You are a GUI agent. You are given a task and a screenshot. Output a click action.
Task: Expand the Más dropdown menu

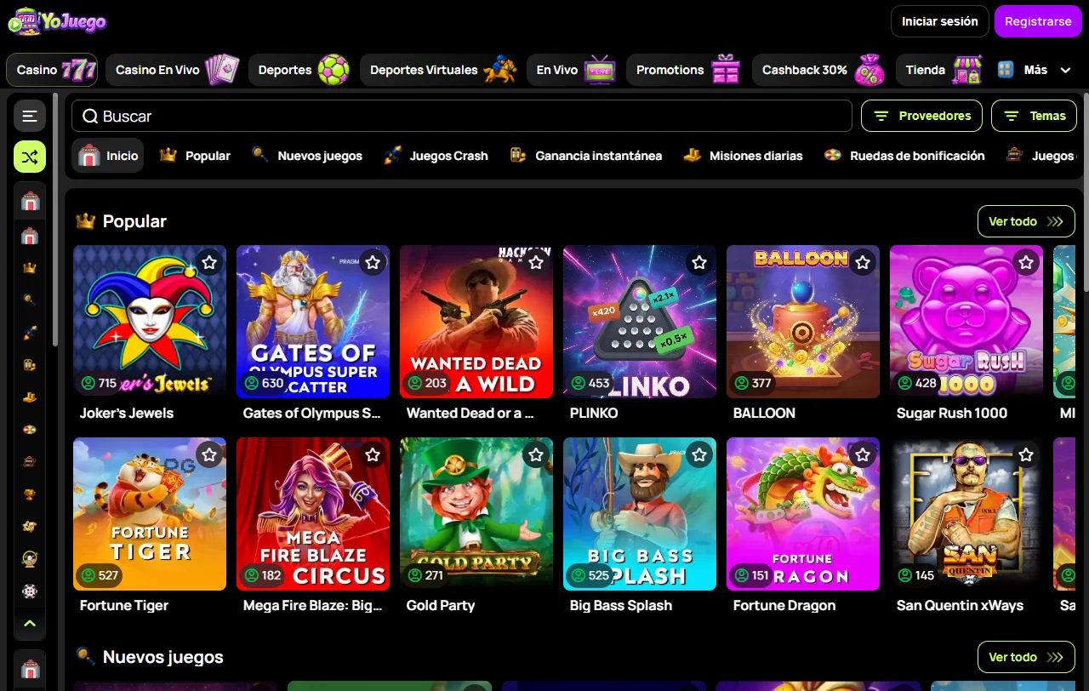click(x=1035, y=70)
